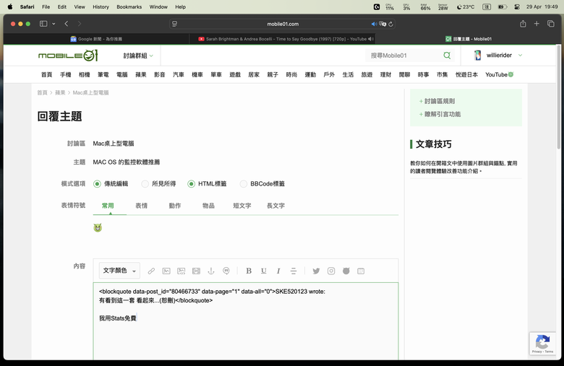This screenshot has height=366, width=564.
Task: Embed a Twitter post with the bird icon
Action: pyautogui.click(x=316, y=271)
